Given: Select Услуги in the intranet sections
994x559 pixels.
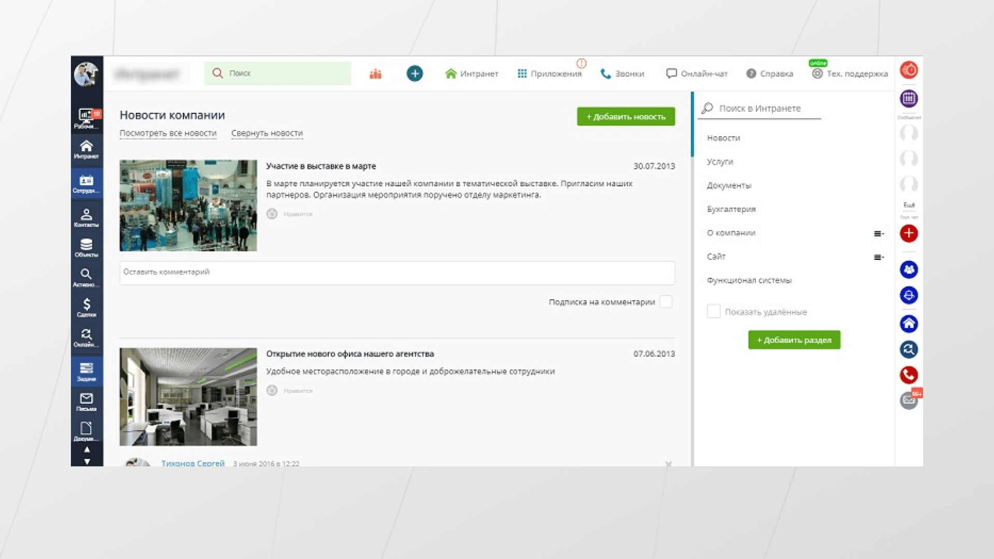Looking at the screenshot, I should 720,162.
